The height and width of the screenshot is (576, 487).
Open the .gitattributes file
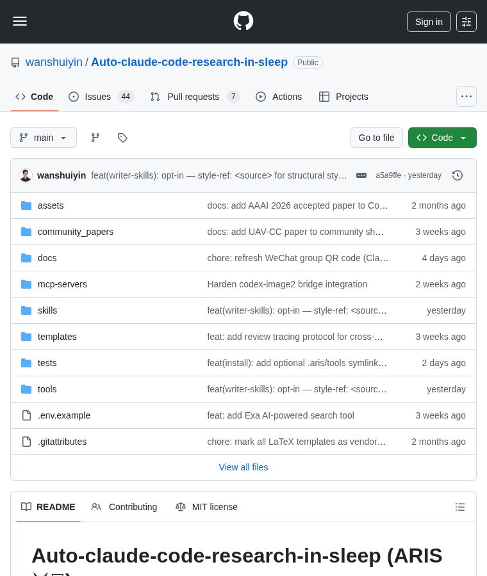[62, 442]
